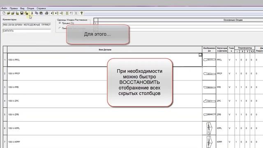
Task: Click the category cell KPPP
Action: 222,142
